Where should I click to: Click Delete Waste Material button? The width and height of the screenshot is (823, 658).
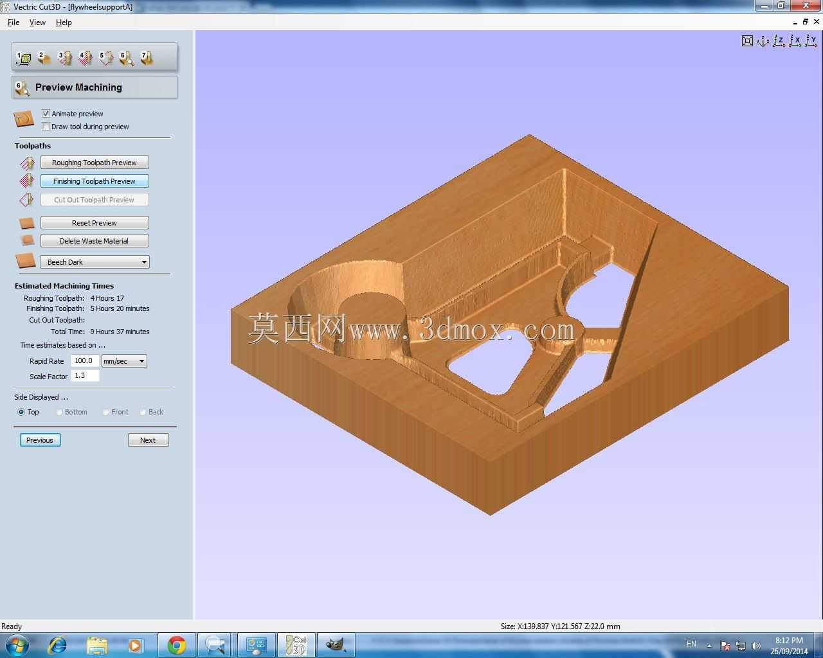tap(95, 241)
